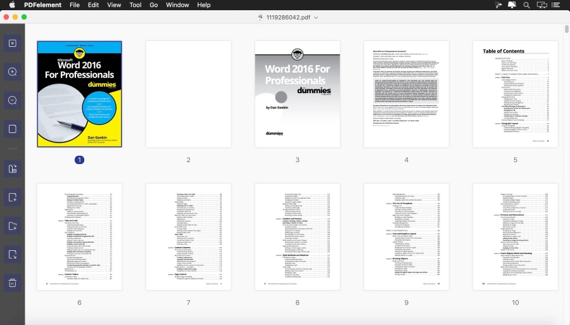Open Spotlight search in the menu bar

pos(526,4)
